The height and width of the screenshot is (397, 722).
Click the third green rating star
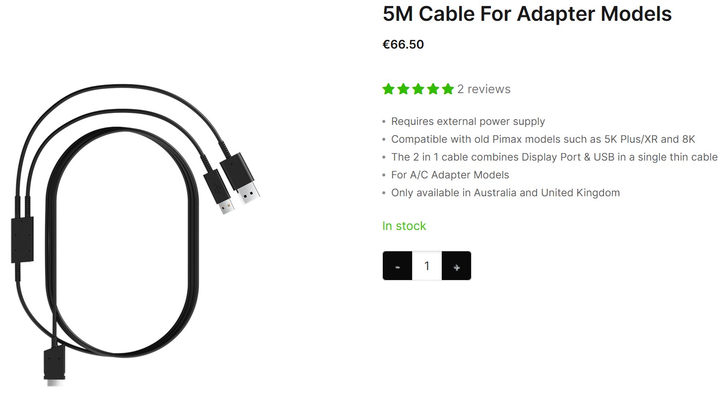tap(418, 89)
